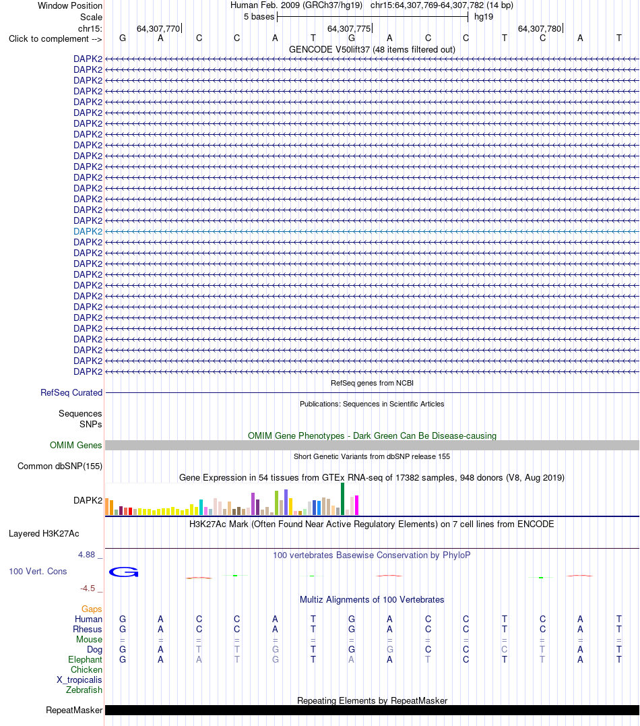
Task: Click the chr15: ruler label
Action: (x=90, y=29)
